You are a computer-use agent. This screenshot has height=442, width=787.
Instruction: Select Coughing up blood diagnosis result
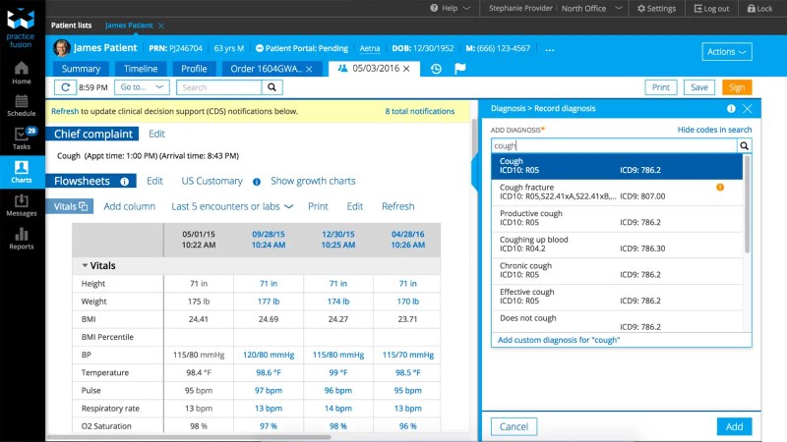point(617,244)
